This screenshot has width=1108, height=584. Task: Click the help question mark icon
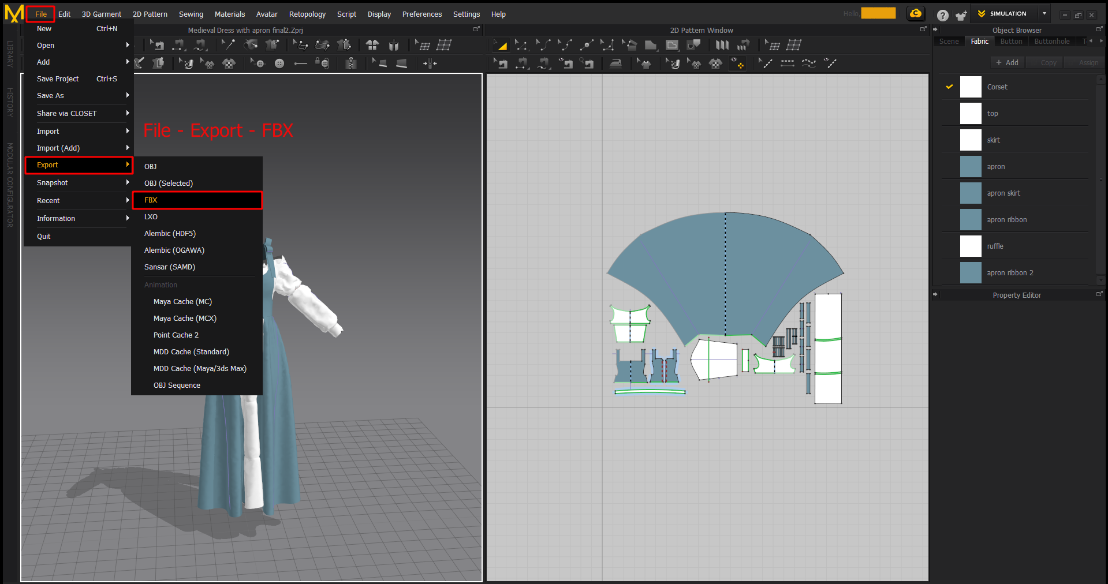[x=942, y=16]
